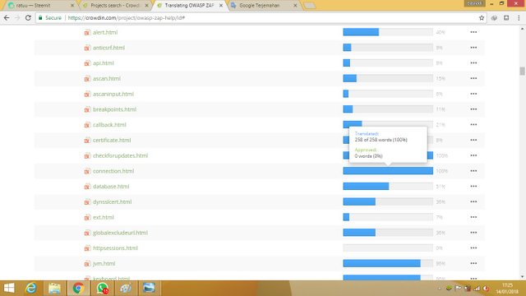Bookmark this page with the star icon
This screenshot has height=296, width=526.
[482, 18]
